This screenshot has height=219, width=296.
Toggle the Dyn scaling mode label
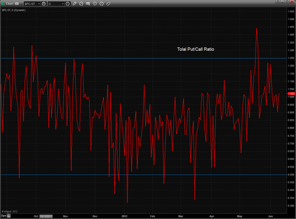click(x=3, y=216)
